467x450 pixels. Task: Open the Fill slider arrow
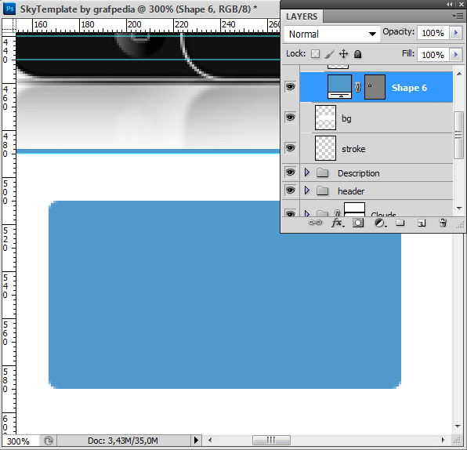tap(456, 55)
